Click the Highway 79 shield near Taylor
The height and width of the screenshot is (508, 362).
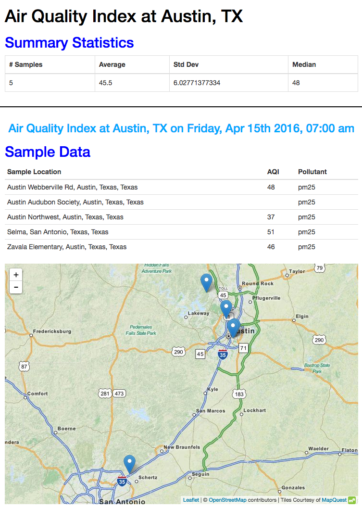[x=320, y=268]
